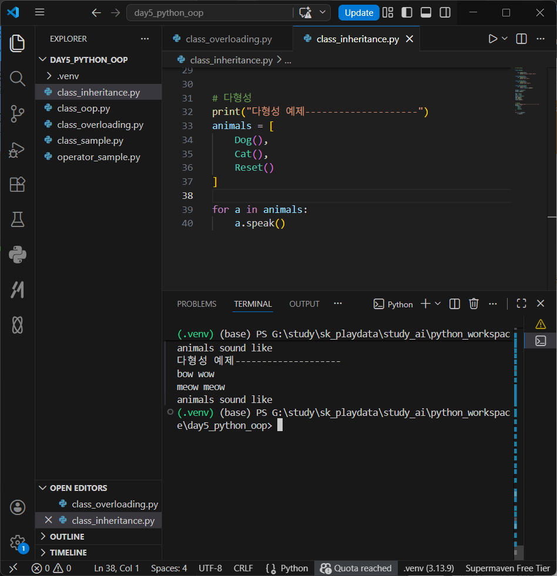Go forward with the navigation arrow
This screenshot has height=576, width=557.
[116, 13]
